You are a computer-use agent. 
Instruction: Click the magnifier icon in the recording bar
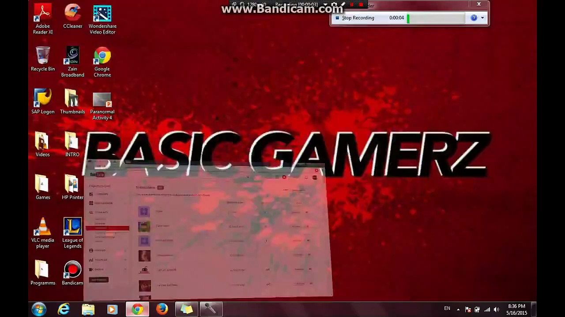pyautogui.click(x=242, y=5)
